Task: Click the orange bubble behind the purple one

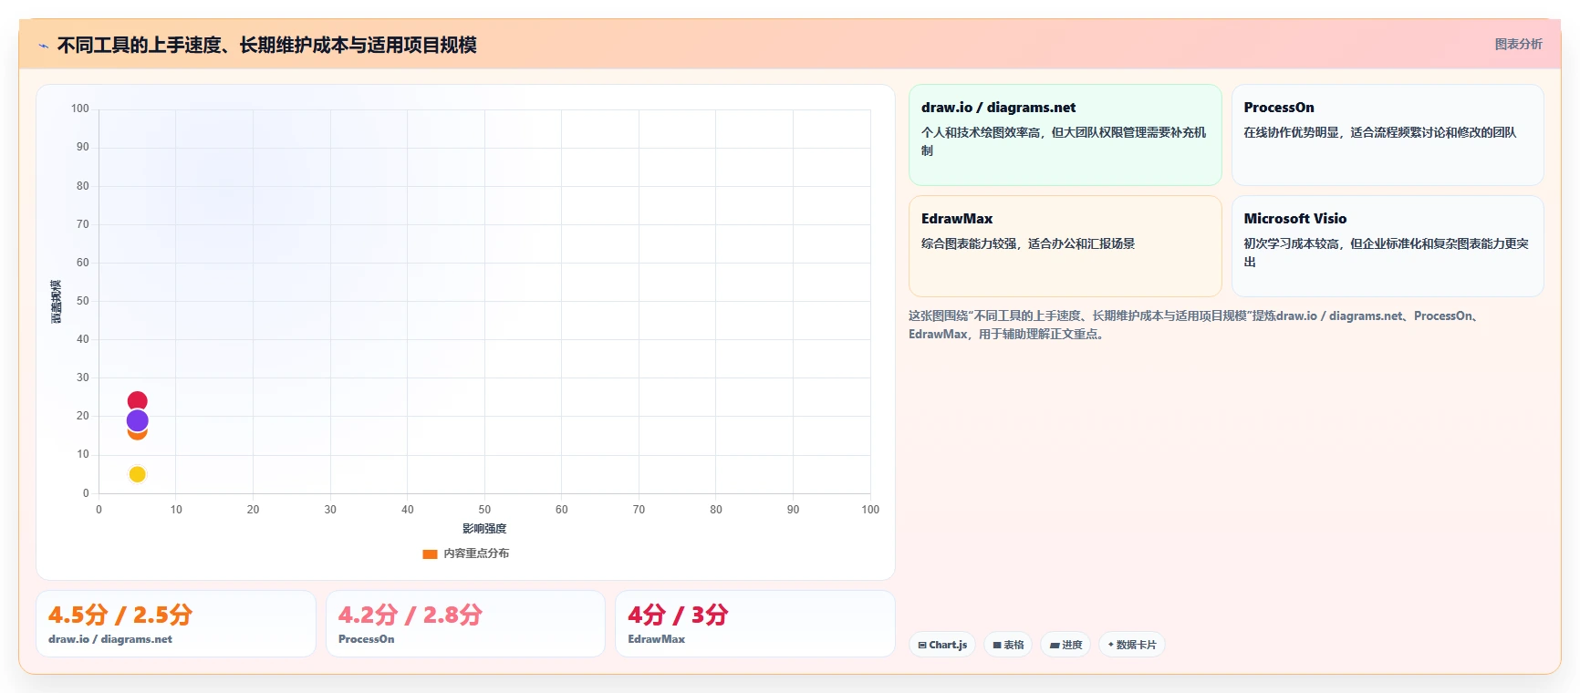Action: pyautogui.click(x=137, y=435)
